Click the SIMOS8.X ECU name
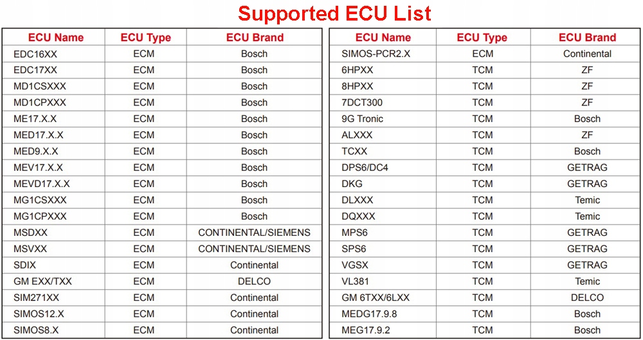 click(36, 330)
